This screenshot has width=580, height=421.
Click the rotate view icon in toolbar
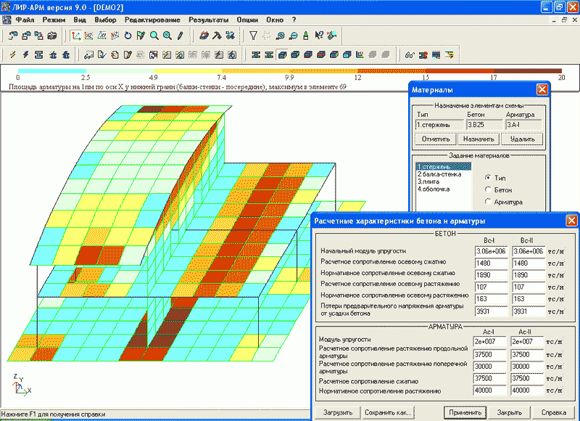coord(128,35)
